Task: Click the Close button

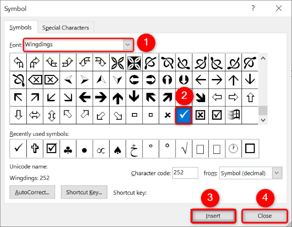Action: tap(265, 216)
